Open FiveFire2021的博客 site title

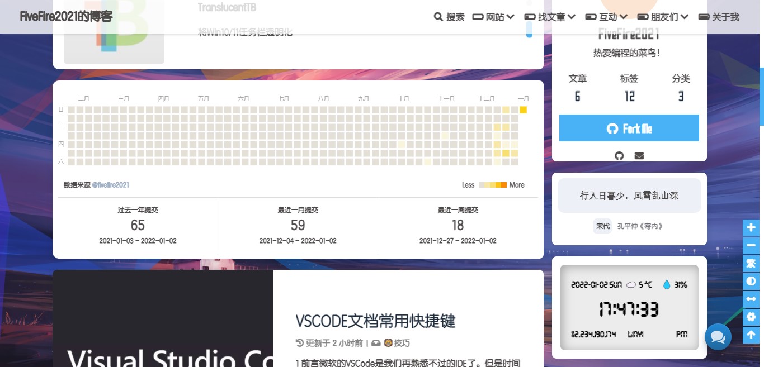tap(66, 16)
